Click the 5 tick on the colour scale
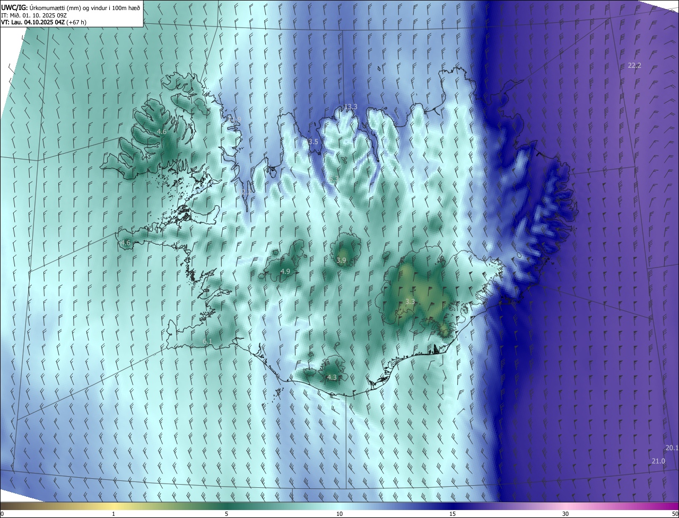 [x=227, y=514]
